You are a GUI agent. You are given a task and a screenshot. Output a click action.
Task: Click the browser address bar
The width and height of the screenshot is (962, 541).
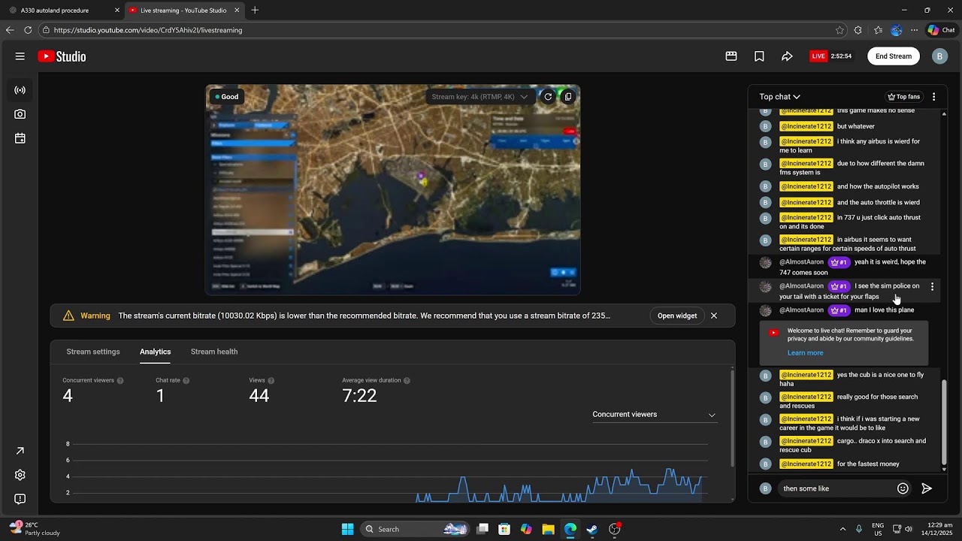tap(436, 30)
